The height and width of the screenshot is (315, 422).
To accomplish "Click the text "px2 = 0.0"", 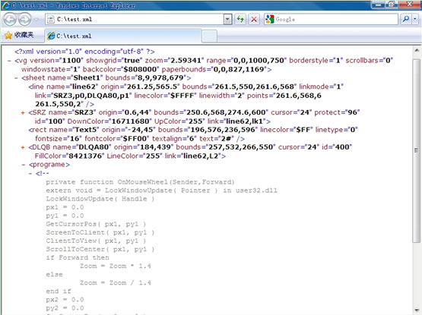I will (65, 299).
